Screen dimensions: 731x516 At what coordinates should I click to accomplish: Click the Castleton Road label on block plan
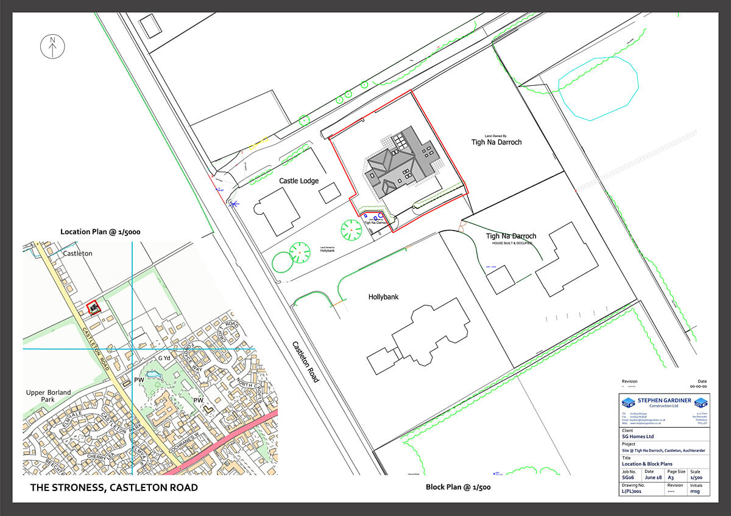[306, 361]
